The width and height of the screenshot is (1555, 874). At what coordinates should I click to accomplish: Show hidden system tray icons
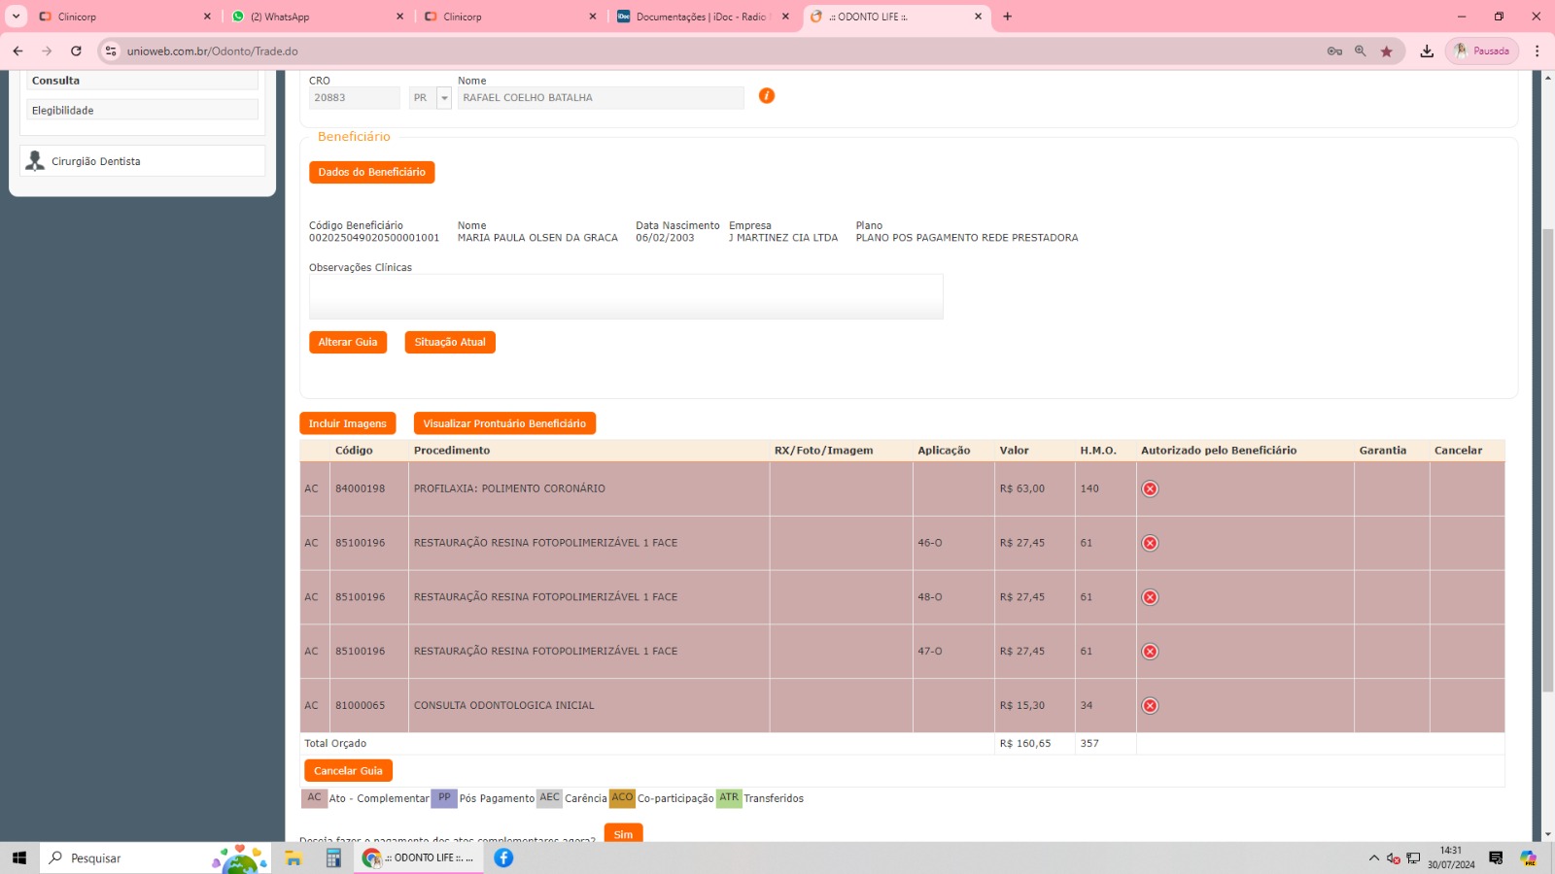(x=1373, y=857)
